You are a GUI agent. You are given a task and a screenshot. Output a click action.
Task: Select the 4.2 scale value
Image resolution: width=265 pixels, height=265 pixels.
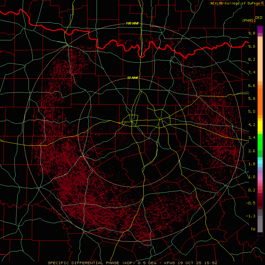pos(252,125)
